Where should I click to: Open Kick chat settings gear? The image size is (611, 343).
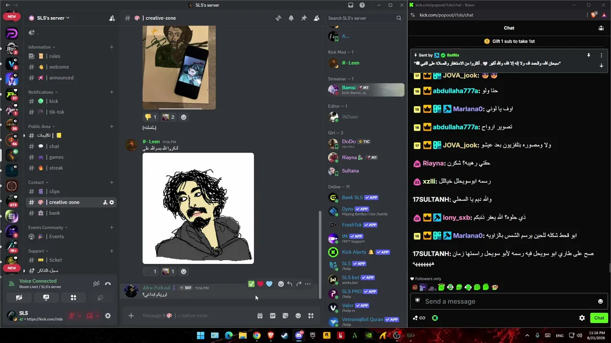click(x=582, y=318)
